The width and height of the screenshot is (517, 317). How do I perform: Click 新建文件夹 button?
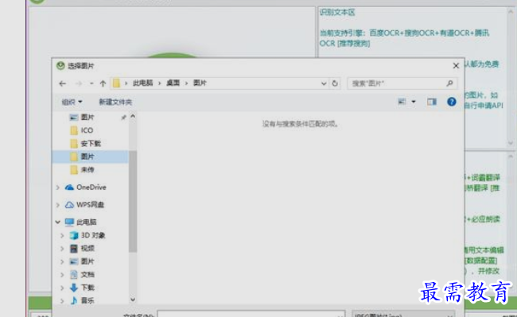[115, 102]
